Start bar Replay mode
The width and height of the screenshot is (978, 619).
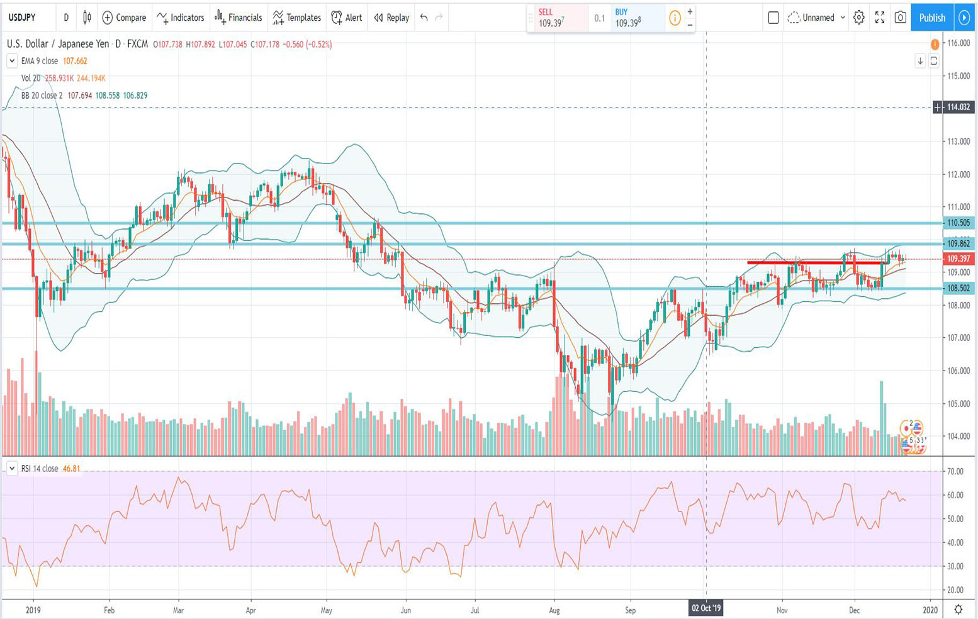(x=391, y=18)
